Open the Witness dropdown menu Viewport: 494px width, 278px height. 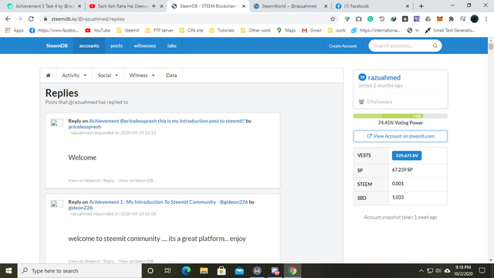[x=142, y=76]
